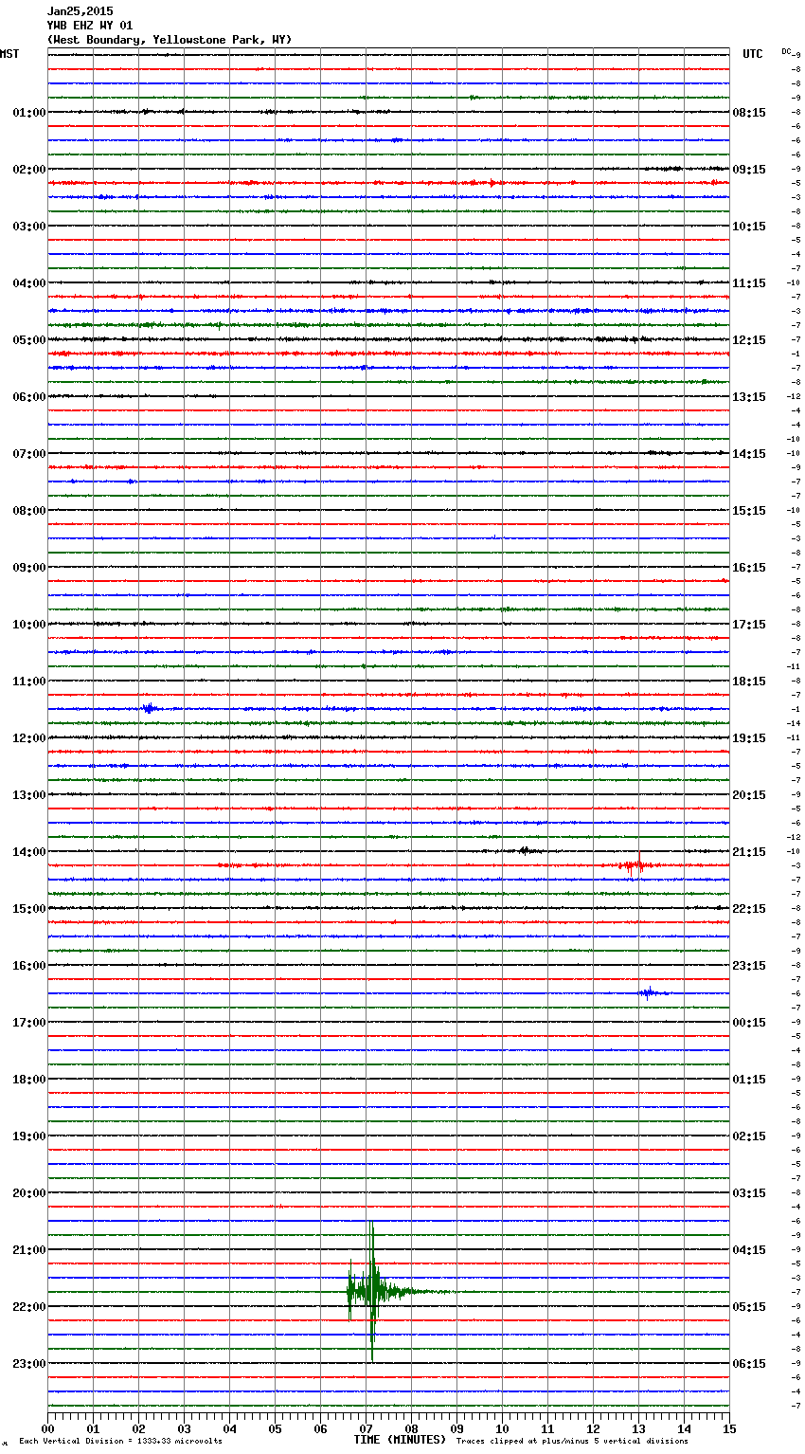Select the '22:00' MST time label
The height and width of the screenshot is (1454, 805).
29,1307
